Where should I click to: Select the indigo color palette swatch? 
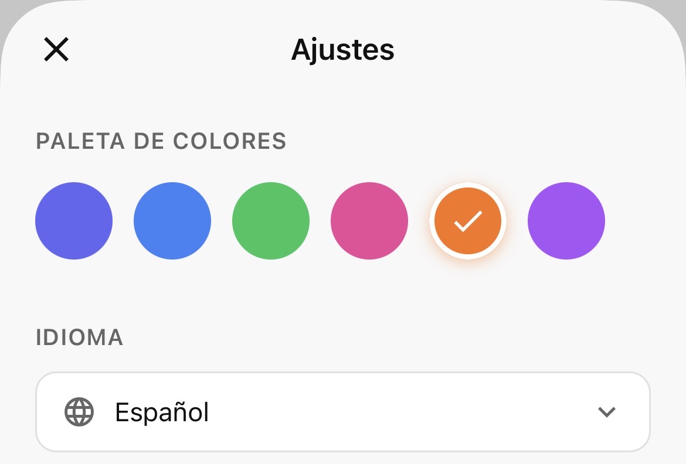click(74, 221)
